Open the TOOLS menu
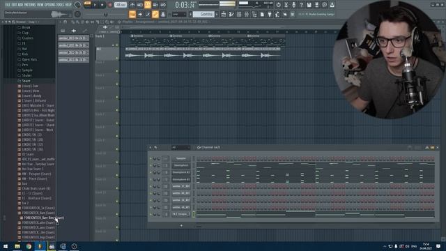Viewport: 446px width, 251px height. pos(60,5)
